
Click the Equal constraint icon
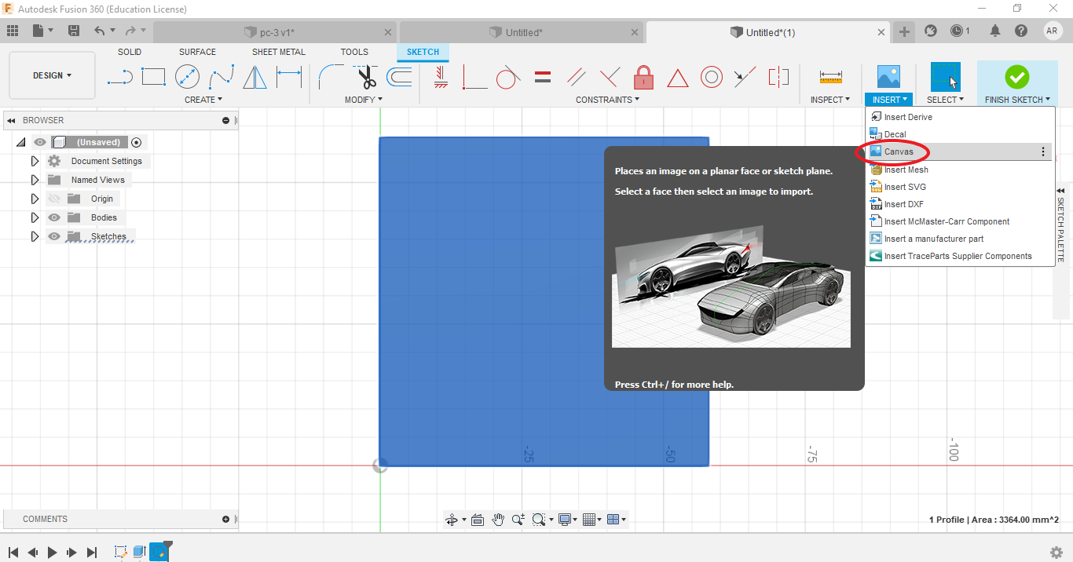point(542,77)
